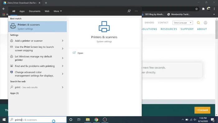Open the SEO Blog by Ahrefs bookmark
The image size is (218, 123).
(153, 14)
